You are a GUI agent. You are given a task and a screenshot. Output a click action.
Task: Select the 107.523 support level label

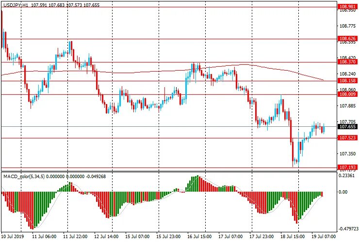347,137
